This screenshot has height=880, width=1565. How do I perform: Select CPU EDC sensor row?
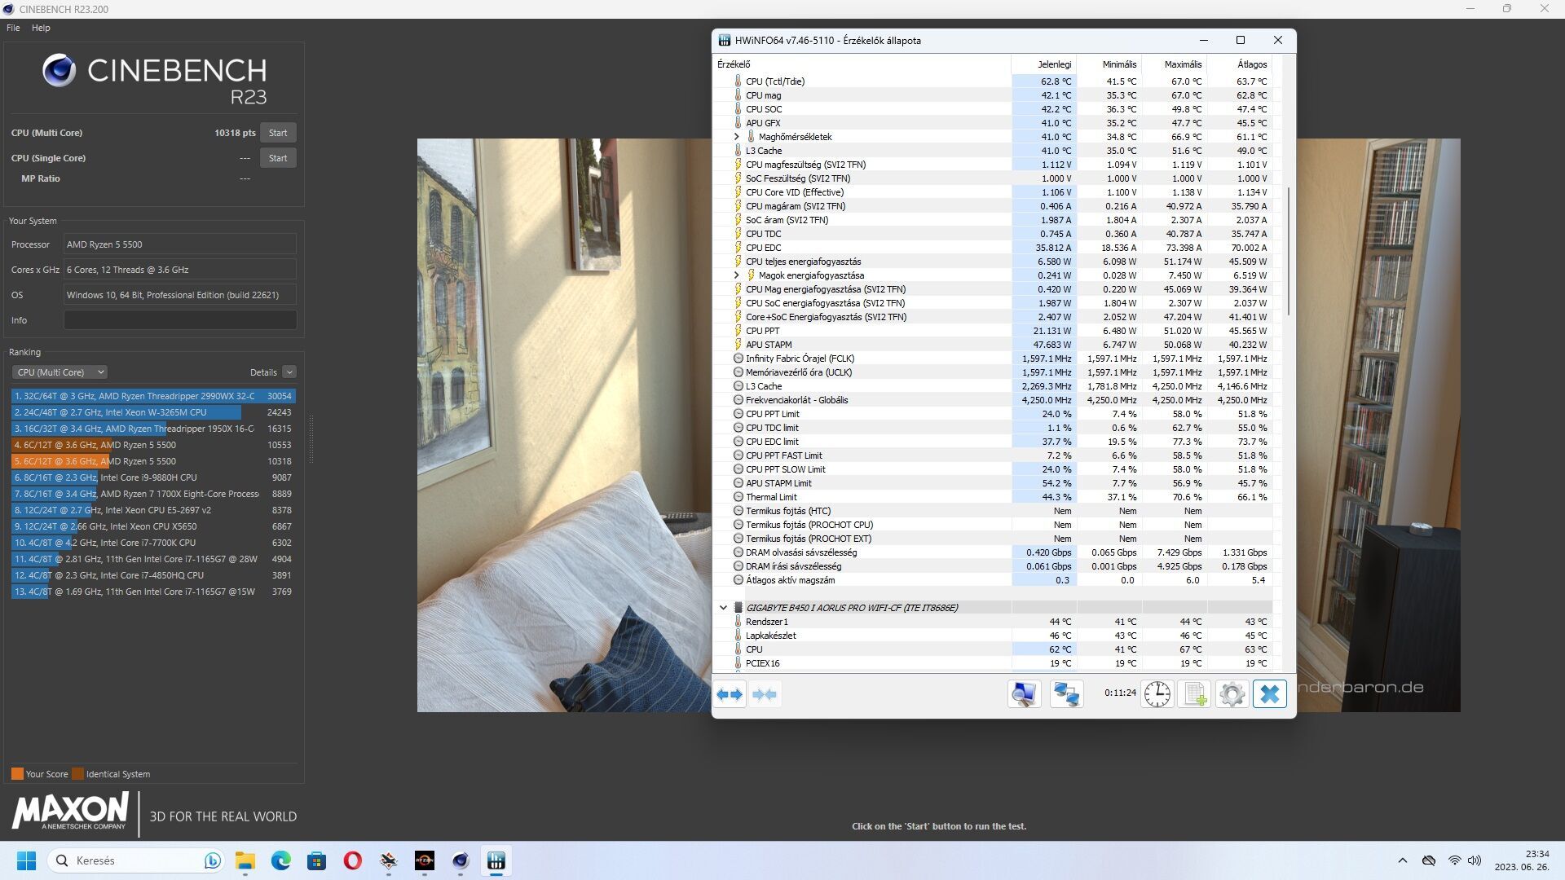tap(993, 248)
